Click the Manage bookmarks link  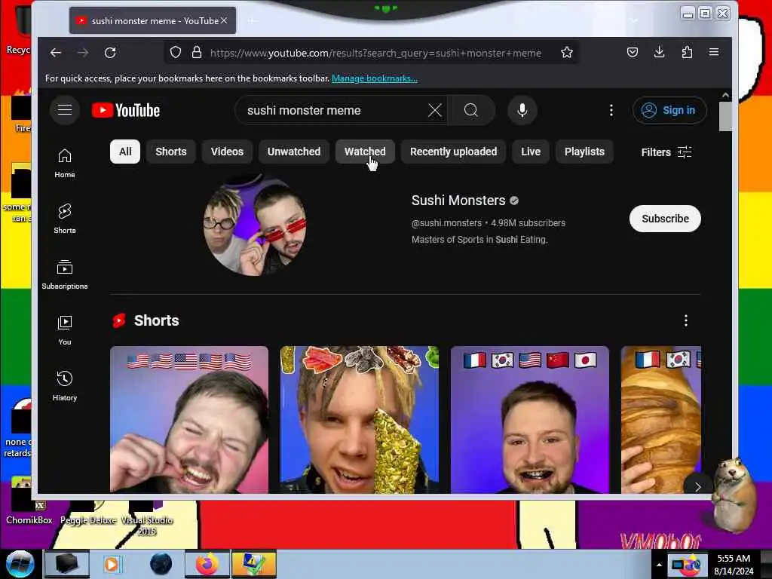[x=374, y=78]
